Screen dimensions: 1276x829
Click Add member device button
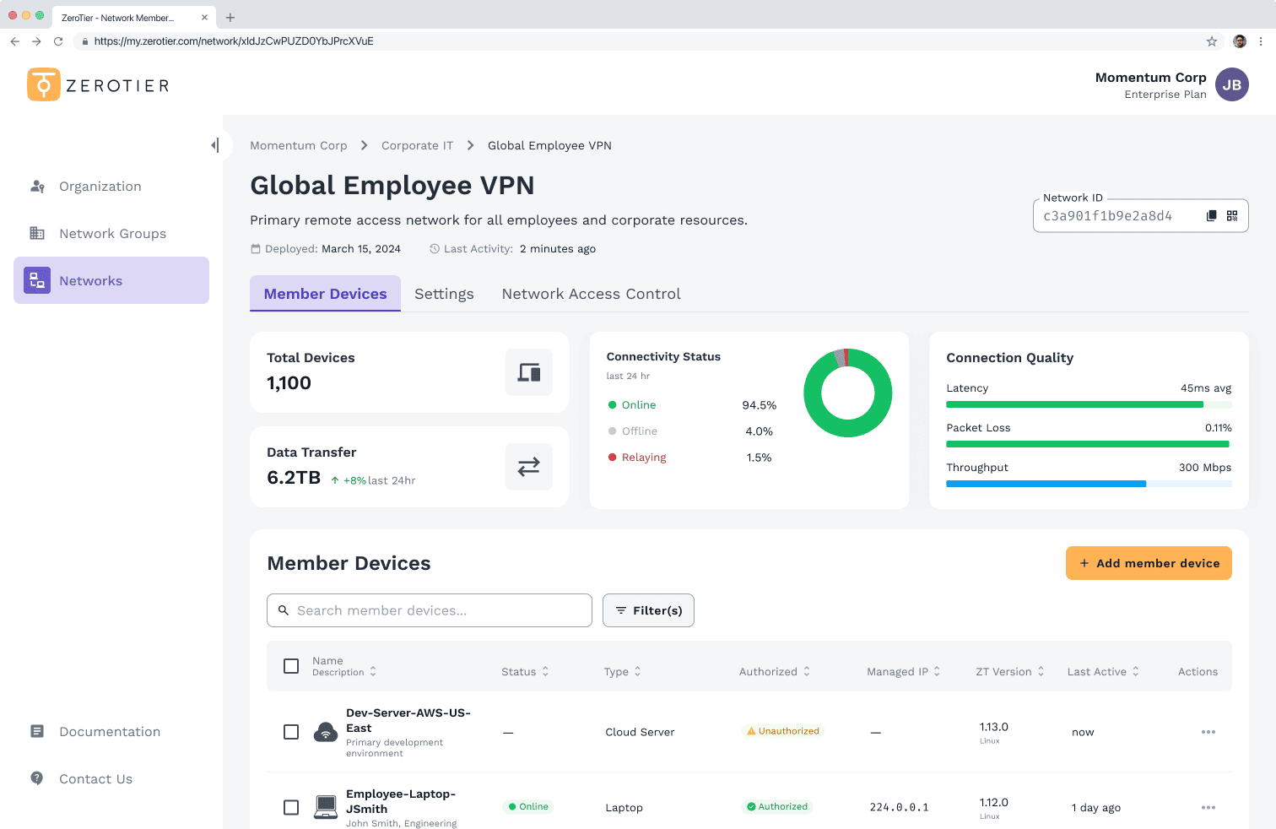(x=1149, y=563)
